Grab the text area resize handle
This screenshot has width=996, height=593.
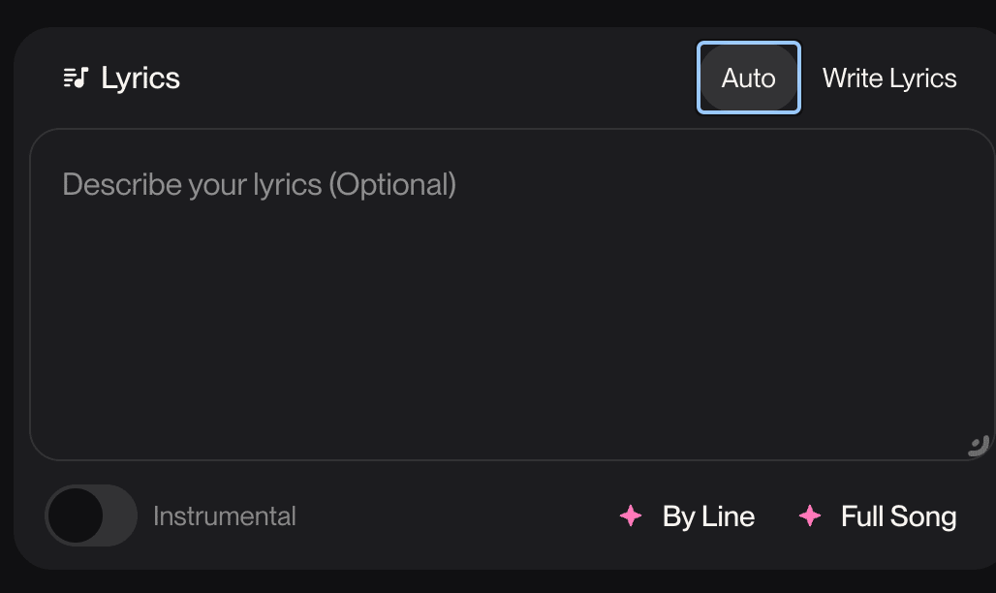pos(979,446)
